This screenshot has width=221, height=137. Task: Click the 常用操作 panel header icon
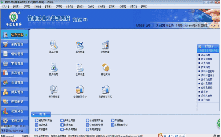point(200,47)
